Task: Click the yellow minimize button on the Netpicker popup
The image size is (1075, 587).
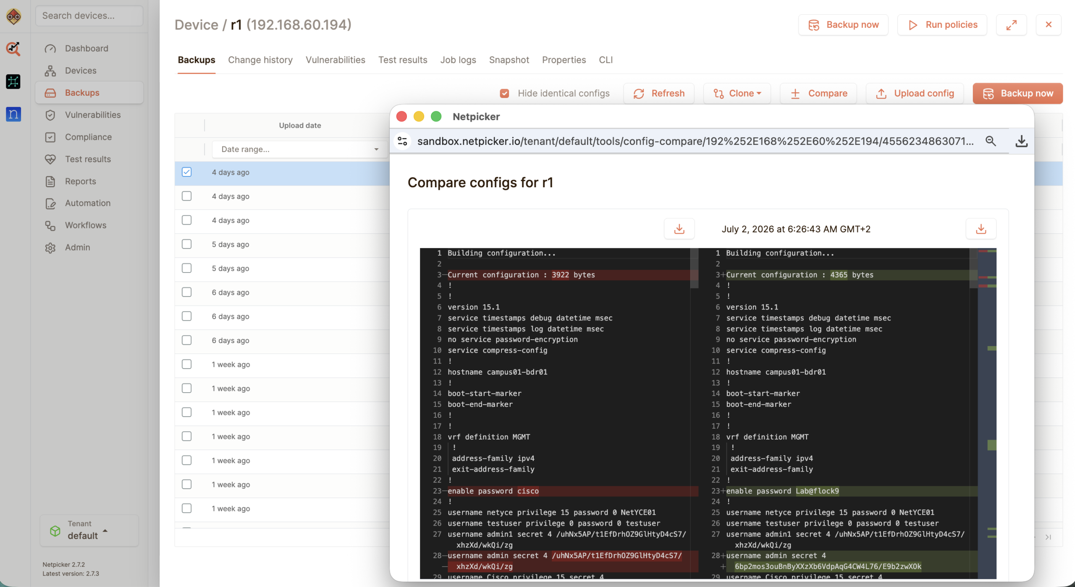Action: click(419, 116)
